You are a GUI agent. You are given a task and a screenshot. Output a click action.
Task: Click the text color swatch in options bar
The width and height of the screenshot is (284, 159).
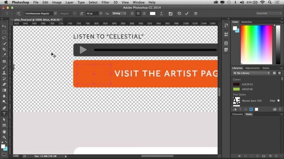pos(153,14)
